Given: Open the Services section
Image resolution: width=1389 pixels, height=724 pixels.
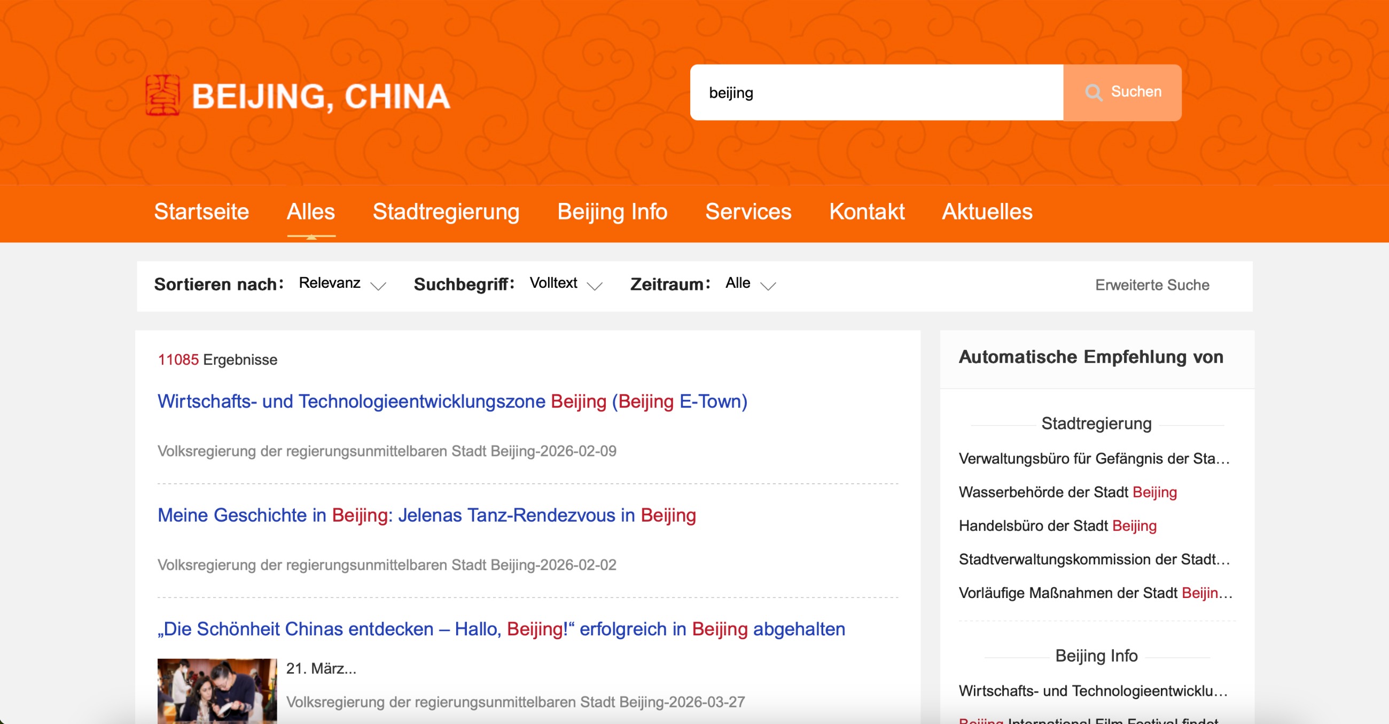Looking at the screenshot, I should [x=748, y=213].
